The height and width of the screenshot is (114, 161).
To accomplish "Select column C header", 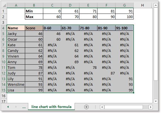I will click(52, 5).
